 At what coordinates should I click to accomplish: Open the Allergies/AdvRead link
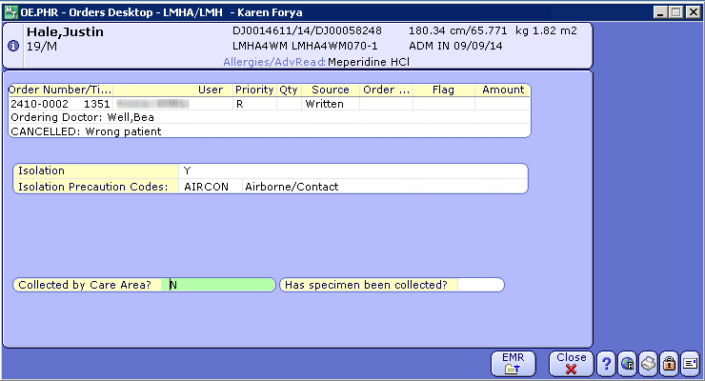click(273, 61)
